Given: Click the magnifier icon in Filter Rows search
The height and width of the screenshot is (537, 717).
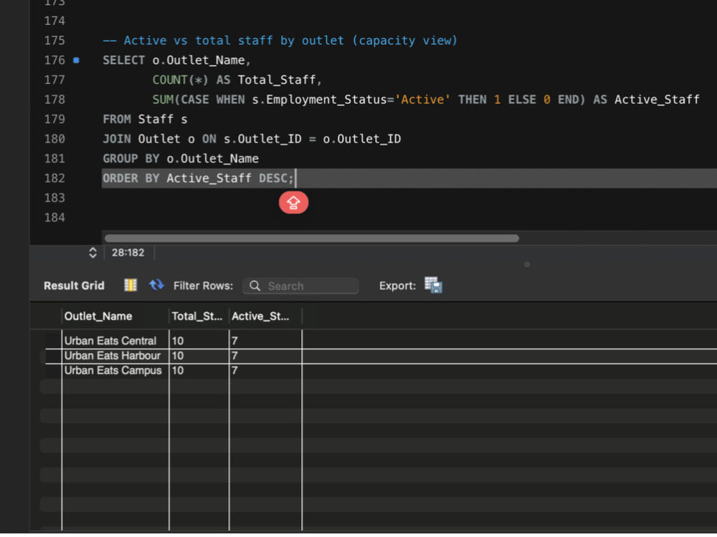Looking at the screenshot, I should 255,286.
